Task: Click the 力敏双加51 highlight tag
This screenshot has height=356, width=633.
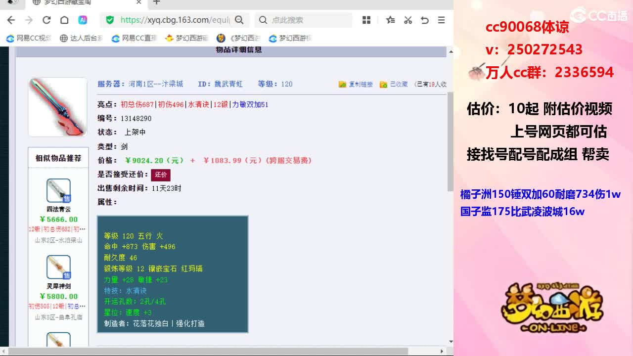Action: pos(250,105)
